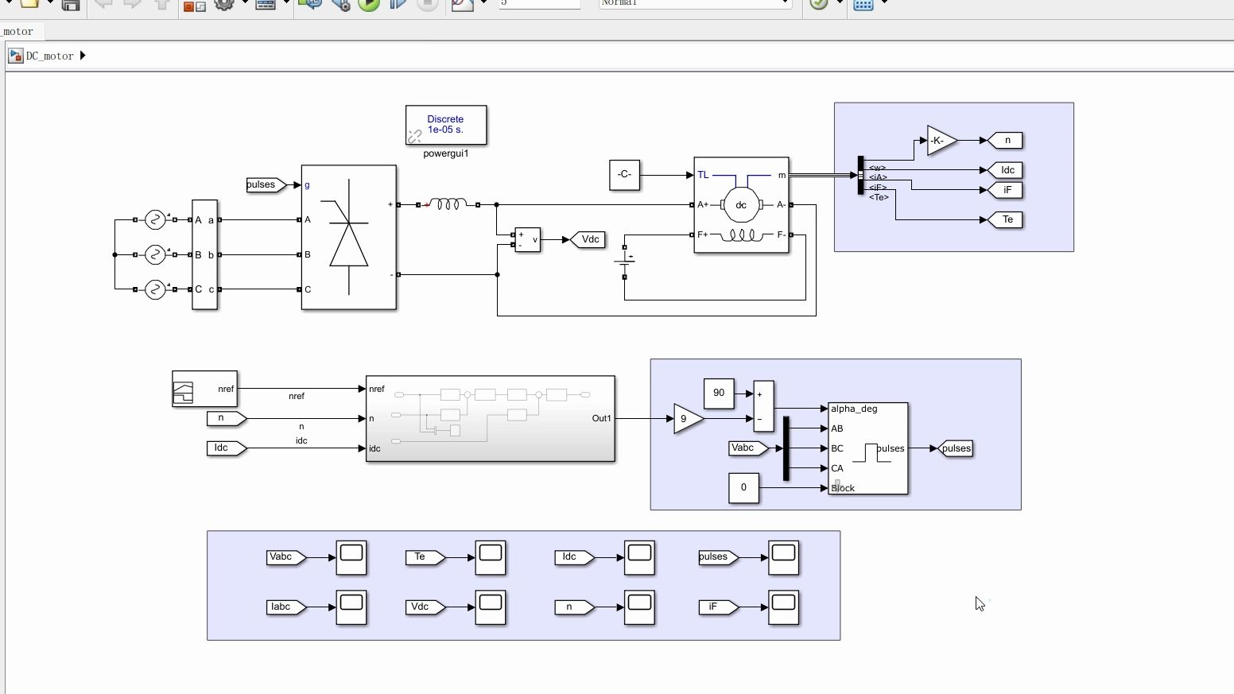Click the Te From tag in scope area
This screenshot has height=694, width=1234.
pyautogui.click(x=425, y=557)
